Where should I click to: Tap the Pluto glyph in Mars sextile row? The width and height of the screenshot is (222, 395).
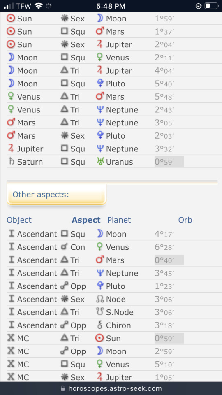(100, 136)
